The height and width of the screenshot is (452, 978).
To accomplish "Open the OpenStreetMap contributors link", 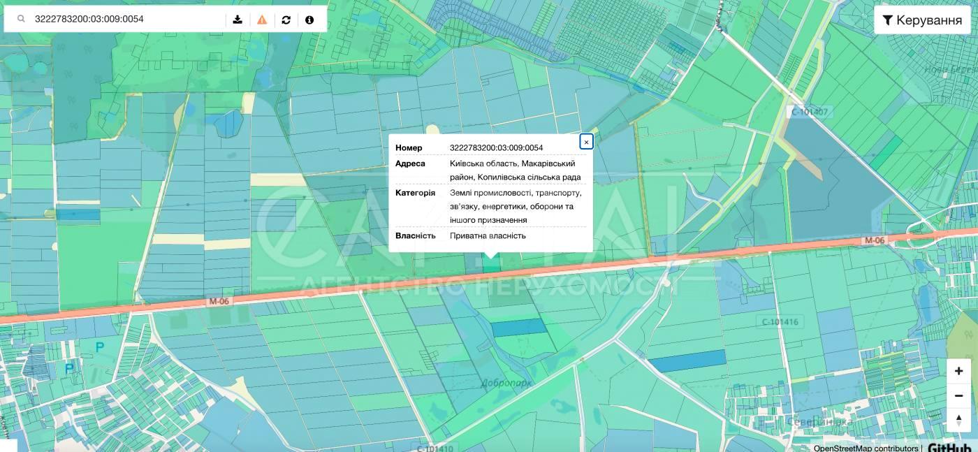I will pos(866,448).
